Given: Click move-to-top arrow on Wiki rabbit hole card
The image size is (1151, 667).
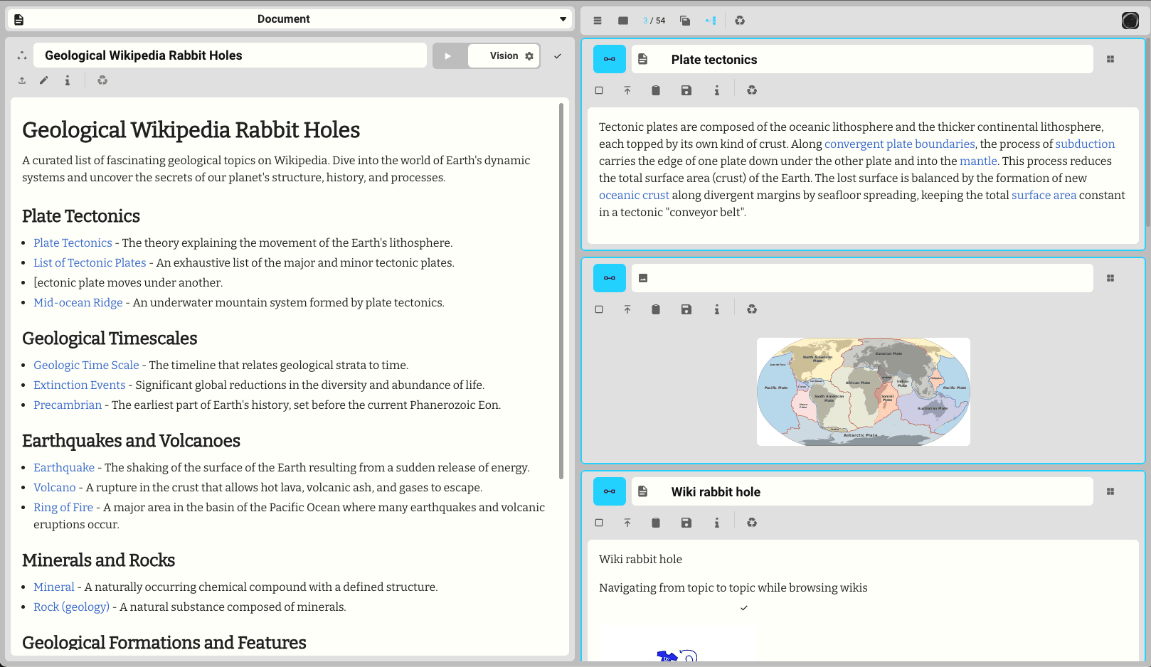Looking at the screenshot, I should point(627,523).
